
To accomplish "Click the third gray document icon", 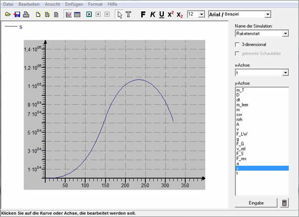I will pos(56,14).
